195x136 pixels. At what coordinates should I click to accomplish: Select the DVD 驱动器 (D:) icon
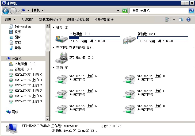coord(62,57)
